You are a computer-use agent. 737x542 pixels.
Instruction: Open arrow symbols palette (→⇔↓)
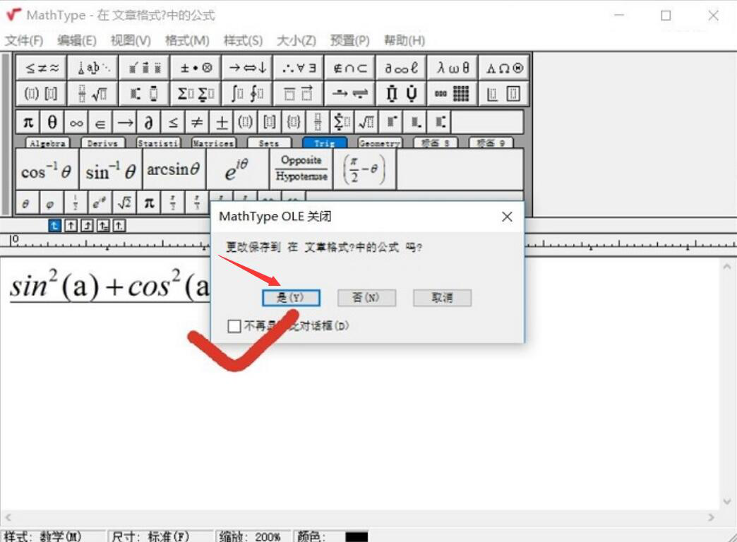coord(248,68)
